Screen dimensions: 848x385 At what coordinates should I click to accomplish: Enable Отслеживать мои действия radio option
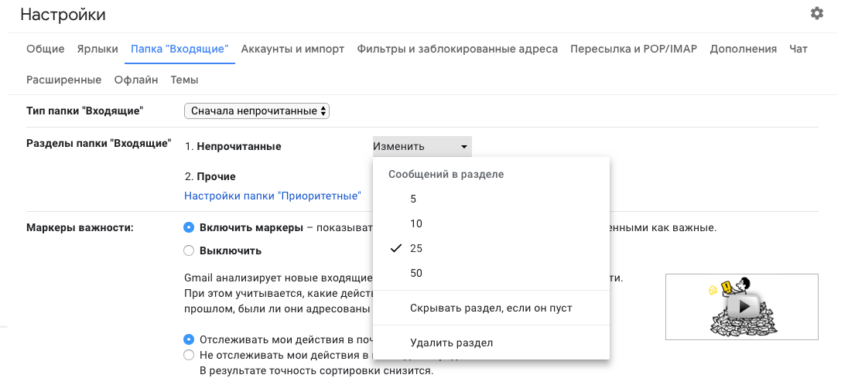[x=189, y=339]
